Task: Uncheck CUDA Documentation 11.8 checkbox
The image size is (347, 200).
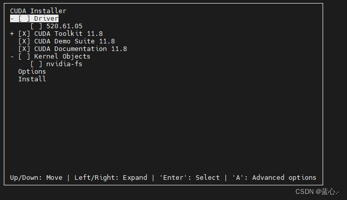Action: (x=24, y=48)
